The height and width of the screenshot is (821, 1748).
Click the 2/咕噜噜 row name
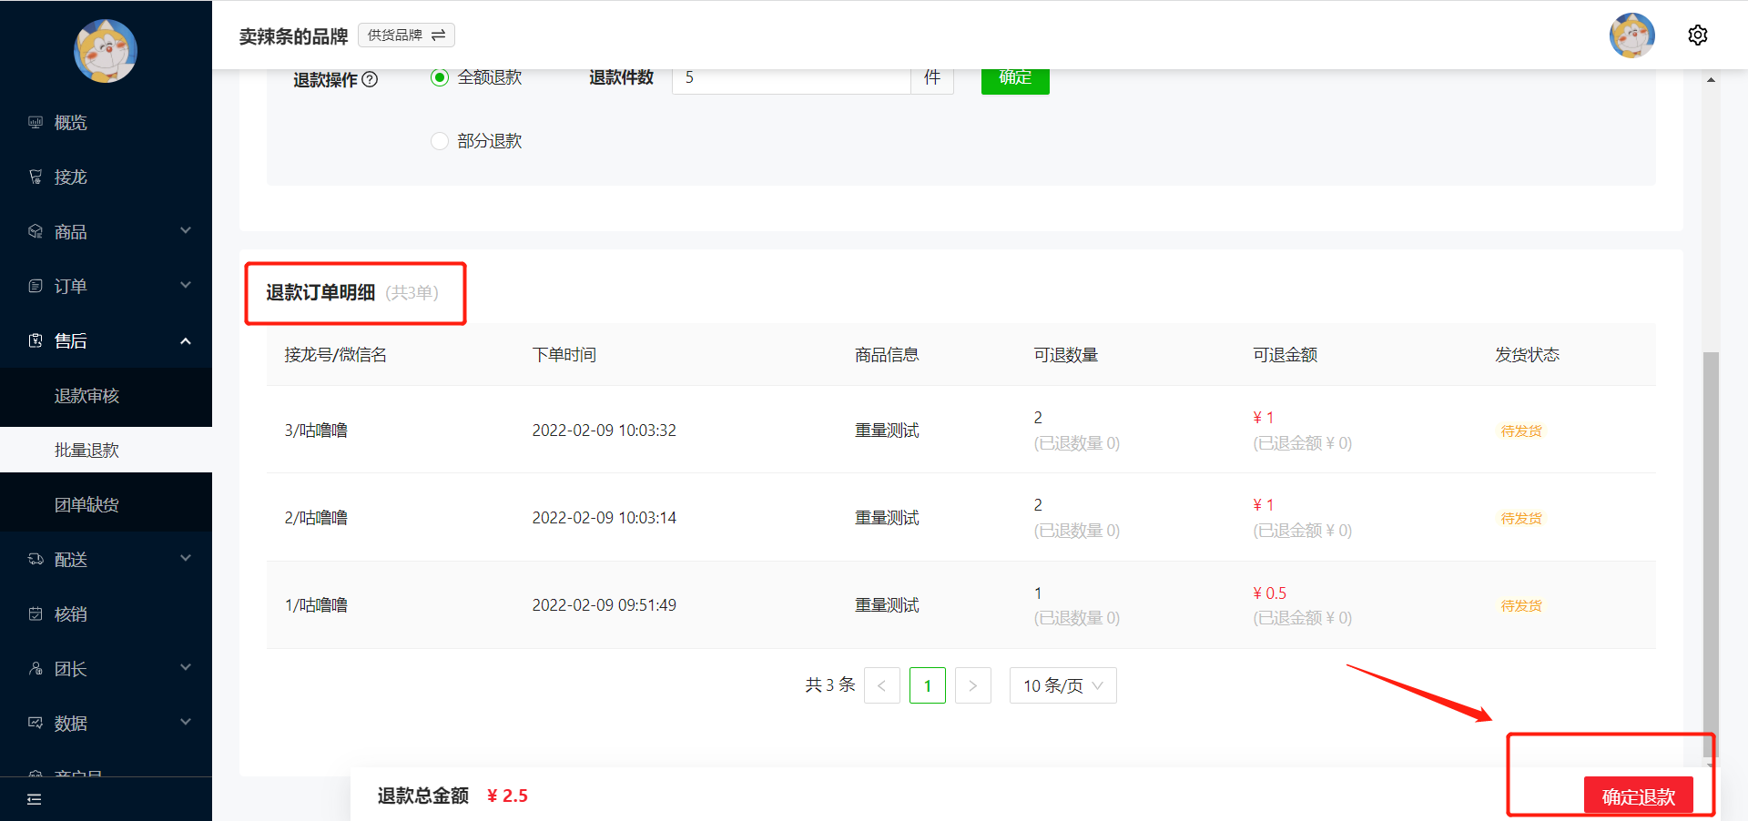pos(316,518)
